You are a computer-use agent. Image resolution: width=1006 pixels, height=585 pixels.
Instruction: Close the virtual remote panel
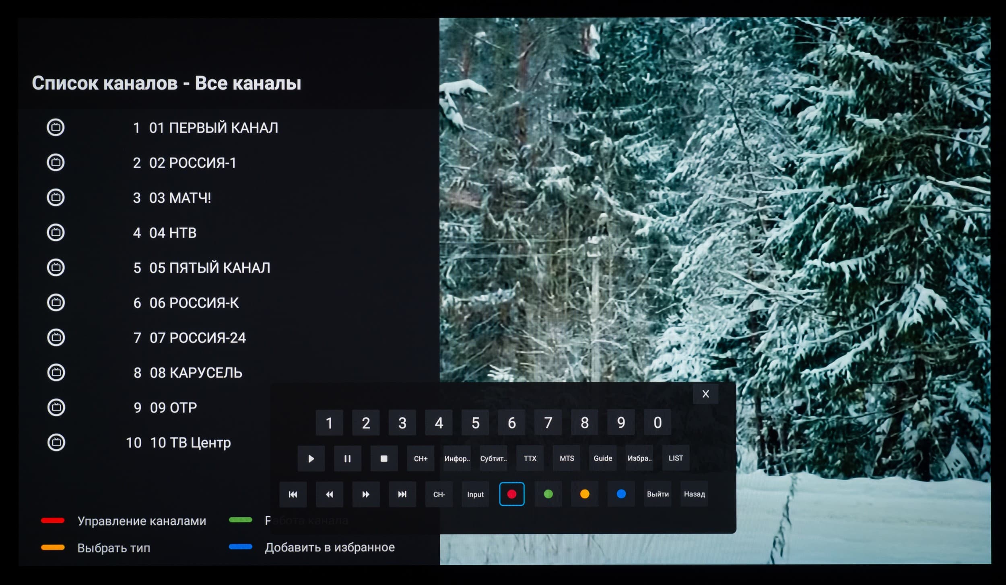(705, 394)
